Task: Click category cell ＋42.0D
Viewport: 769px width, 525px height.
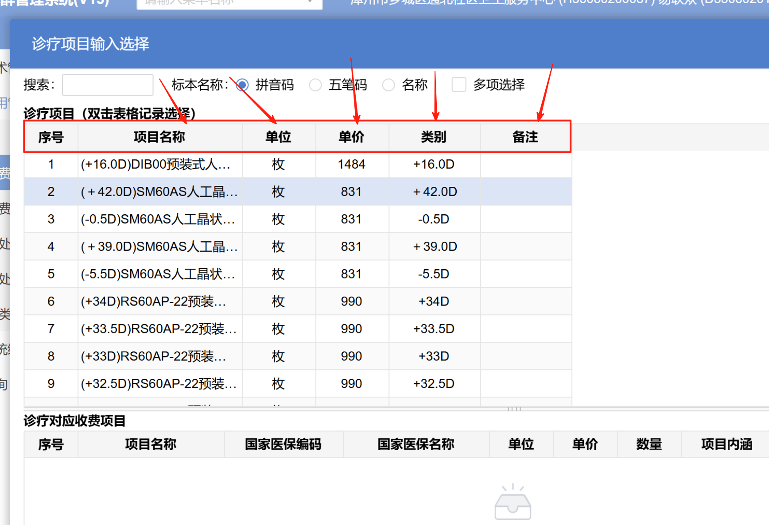Action: [x=434, y=192]
